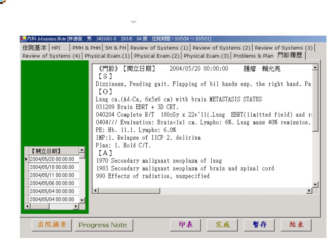Viewport: 333px width, 249px height.
Task: Click the 【S】 section heading
Action: click(x=105, y=77)
